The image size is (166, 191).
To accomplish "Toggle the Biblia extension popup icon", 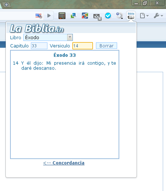I will [131, 15].
